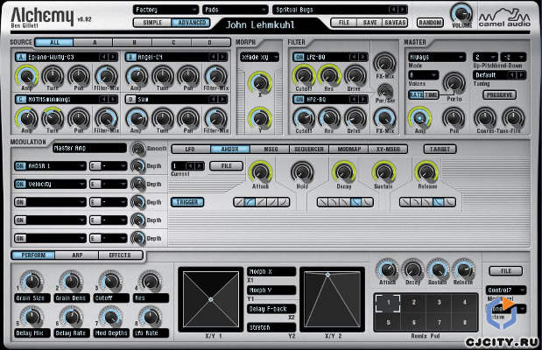
Task: Click the Smooth knob in Modulation
Action: 137,149
